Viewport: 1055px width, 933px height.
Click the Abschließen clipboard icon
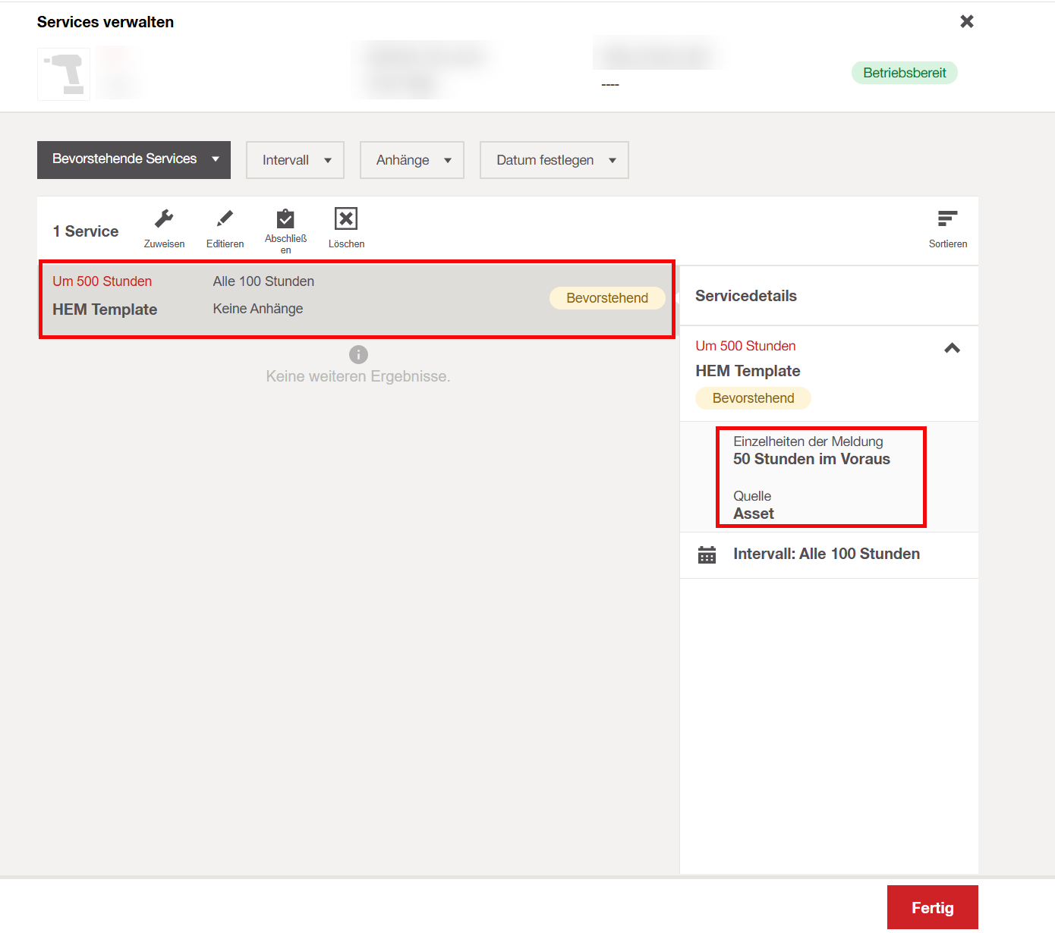pos(285,220)
